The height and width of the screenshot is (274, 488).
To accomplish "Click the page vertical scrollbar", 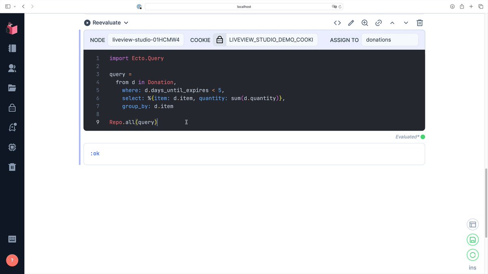I will 486,203.
